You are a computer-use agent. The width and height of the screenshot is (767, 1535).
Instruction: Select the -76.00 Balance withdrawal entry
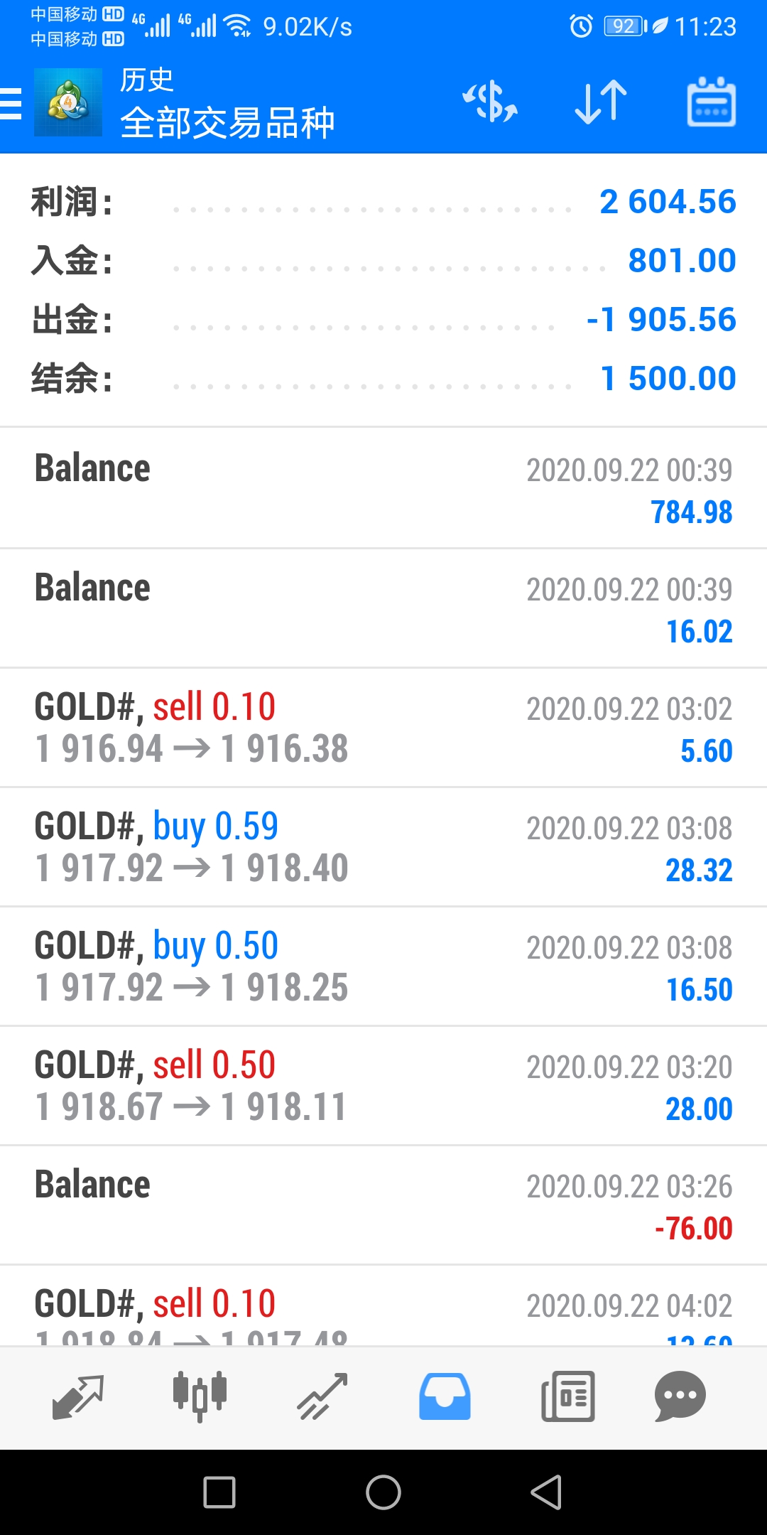click(x=383, y=1205)
